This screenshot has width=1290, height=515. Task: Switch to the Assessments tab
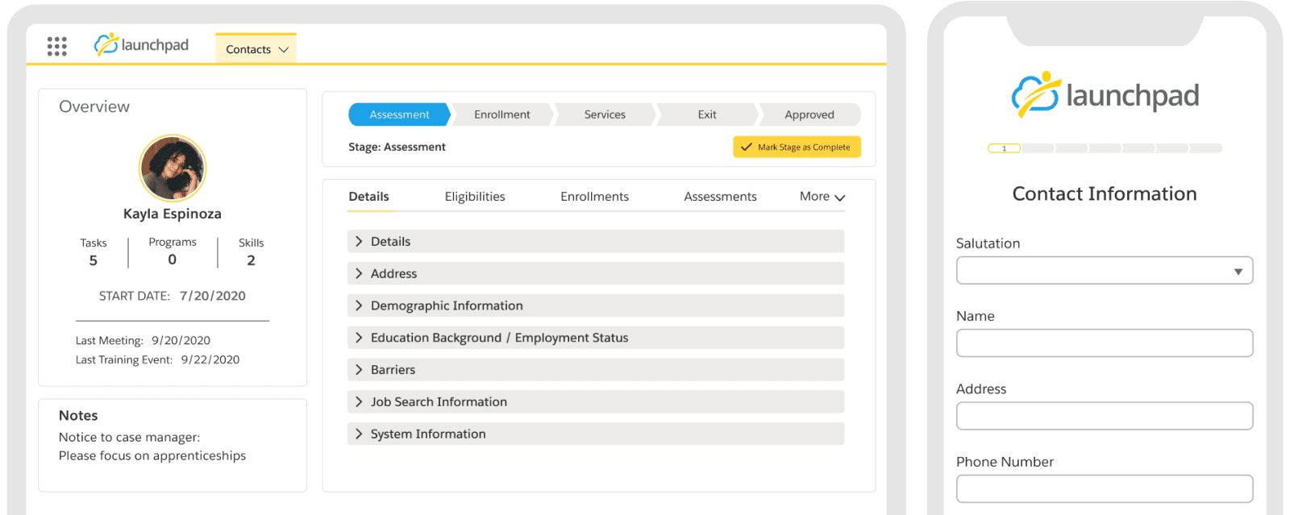point(720,197)
